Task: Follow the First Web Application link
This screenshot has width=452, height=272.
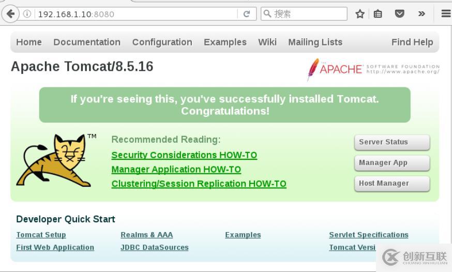Action: click(x=55, y=248)
